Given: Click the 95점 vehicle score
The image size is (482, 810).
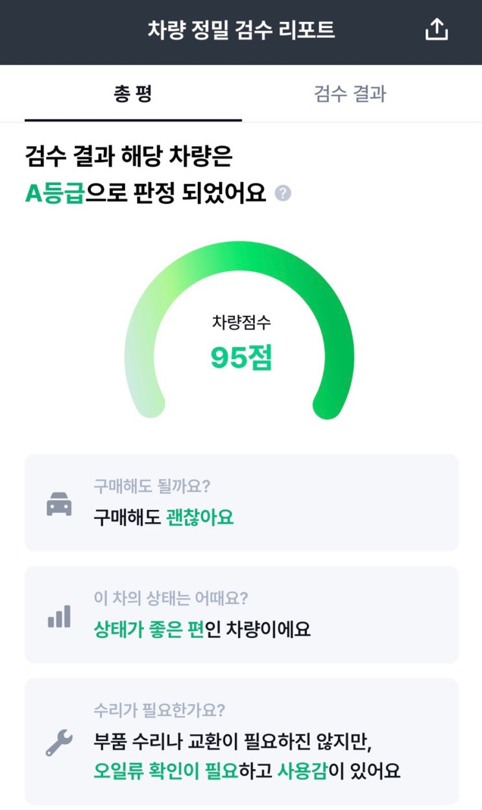Looking at the screenshot, I should pyautogui.click(x=241, y=358).
